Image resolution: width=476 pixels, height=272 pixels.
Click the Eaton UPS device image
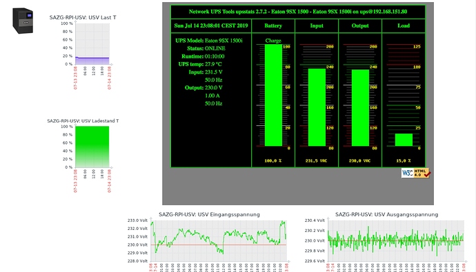[23, 21]
